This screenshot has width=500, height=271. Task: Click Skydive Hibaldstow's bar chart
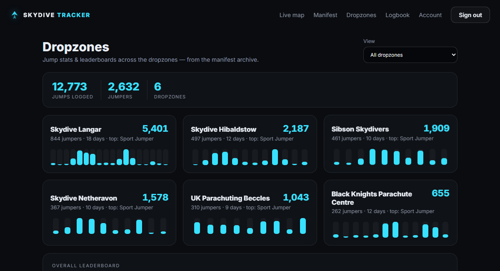pyautogui.click(x=250, y=157)
